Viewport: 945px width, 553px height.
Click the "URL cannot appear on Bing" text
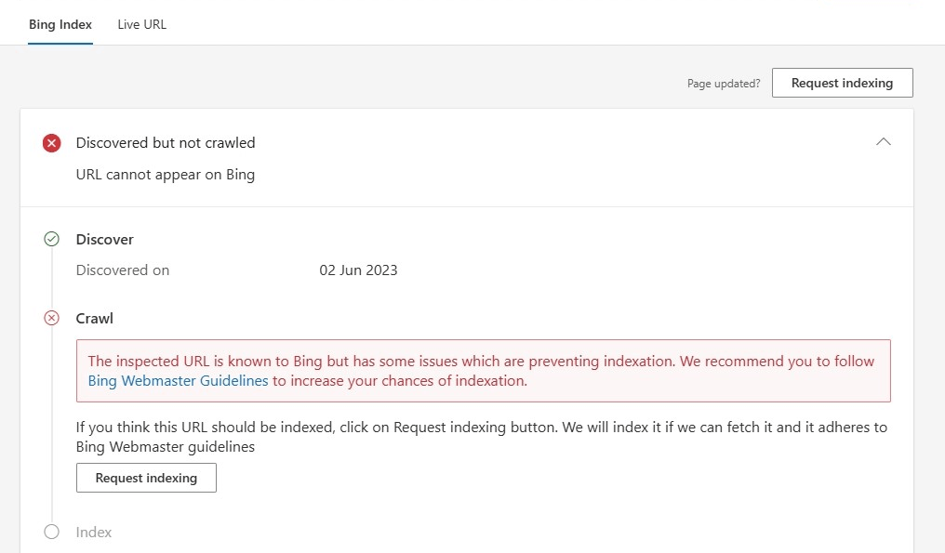(x=166, y=174)
